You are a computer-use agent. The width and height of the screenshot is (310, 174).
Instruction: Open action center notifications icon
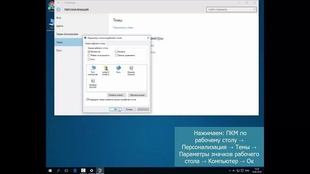point(242,171)
